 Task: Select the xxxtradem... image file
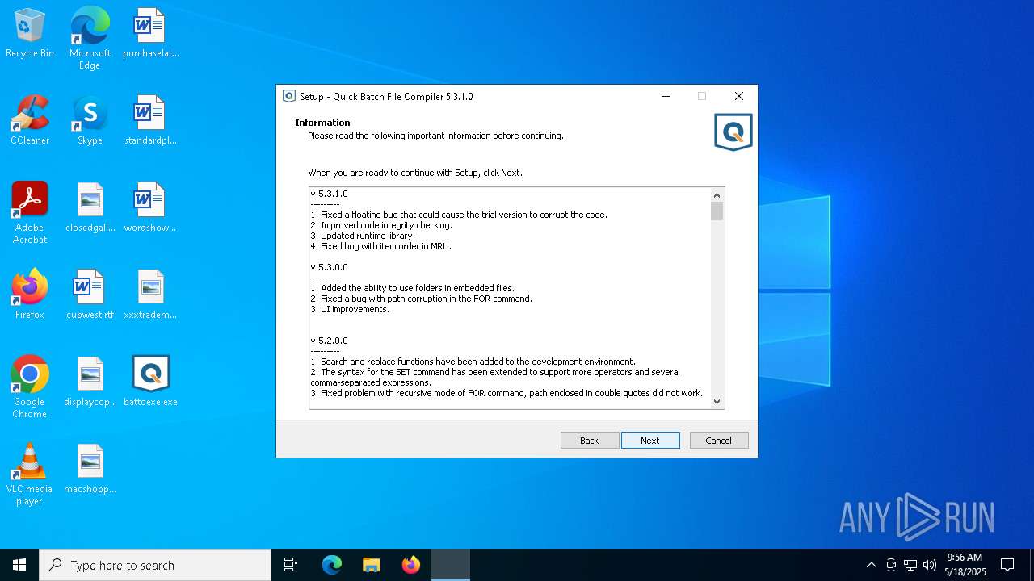tap(150, 295)
